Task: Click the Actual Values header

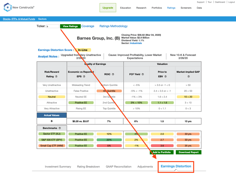Action: 52,115
